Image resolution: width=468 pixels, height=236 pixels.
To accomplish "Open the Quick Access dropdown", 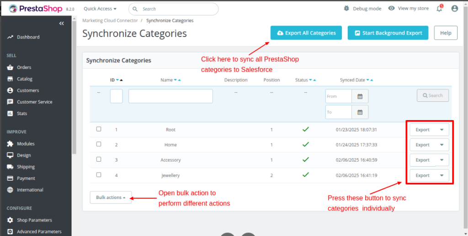I will pyautogui.click(x=100, y=9).
